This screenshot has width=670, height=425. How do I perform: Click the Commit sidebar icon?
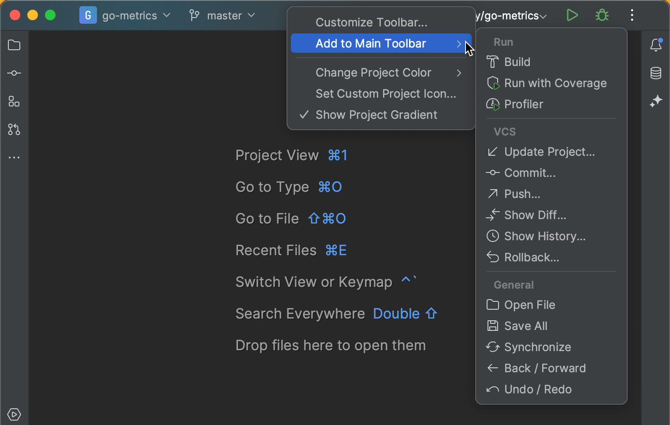(x=14, y=73)
